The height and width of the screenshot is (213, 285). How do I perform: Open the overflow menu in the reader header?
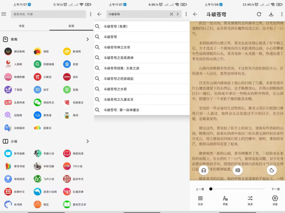(280, 14)
